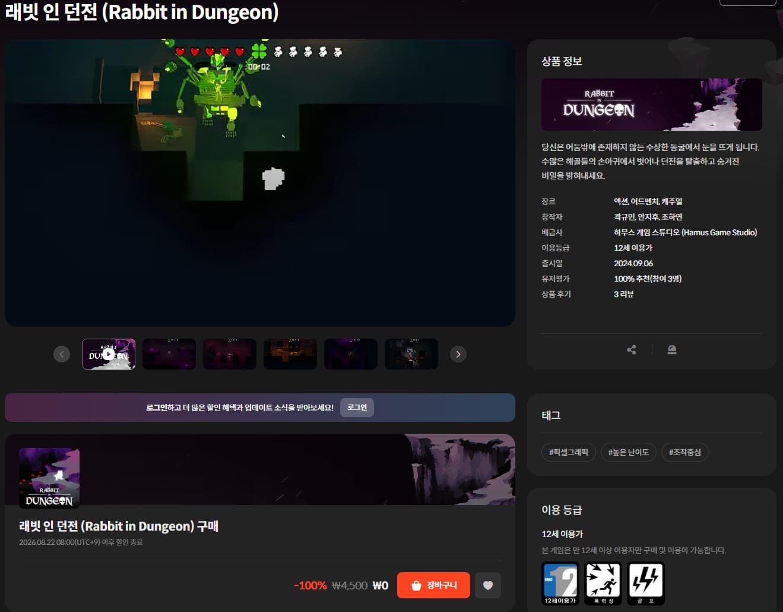This screenshot has width=783, height=612.
Task: Click the "상품 정보" panel heading
Action: coord(562,61)
